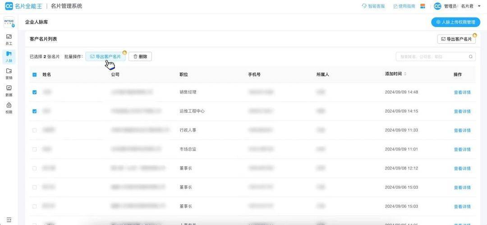Image resolution: width=487 pixels, height=225 pixels.
Task: Select the 人脉 sidebar icon
Action: 9,56
